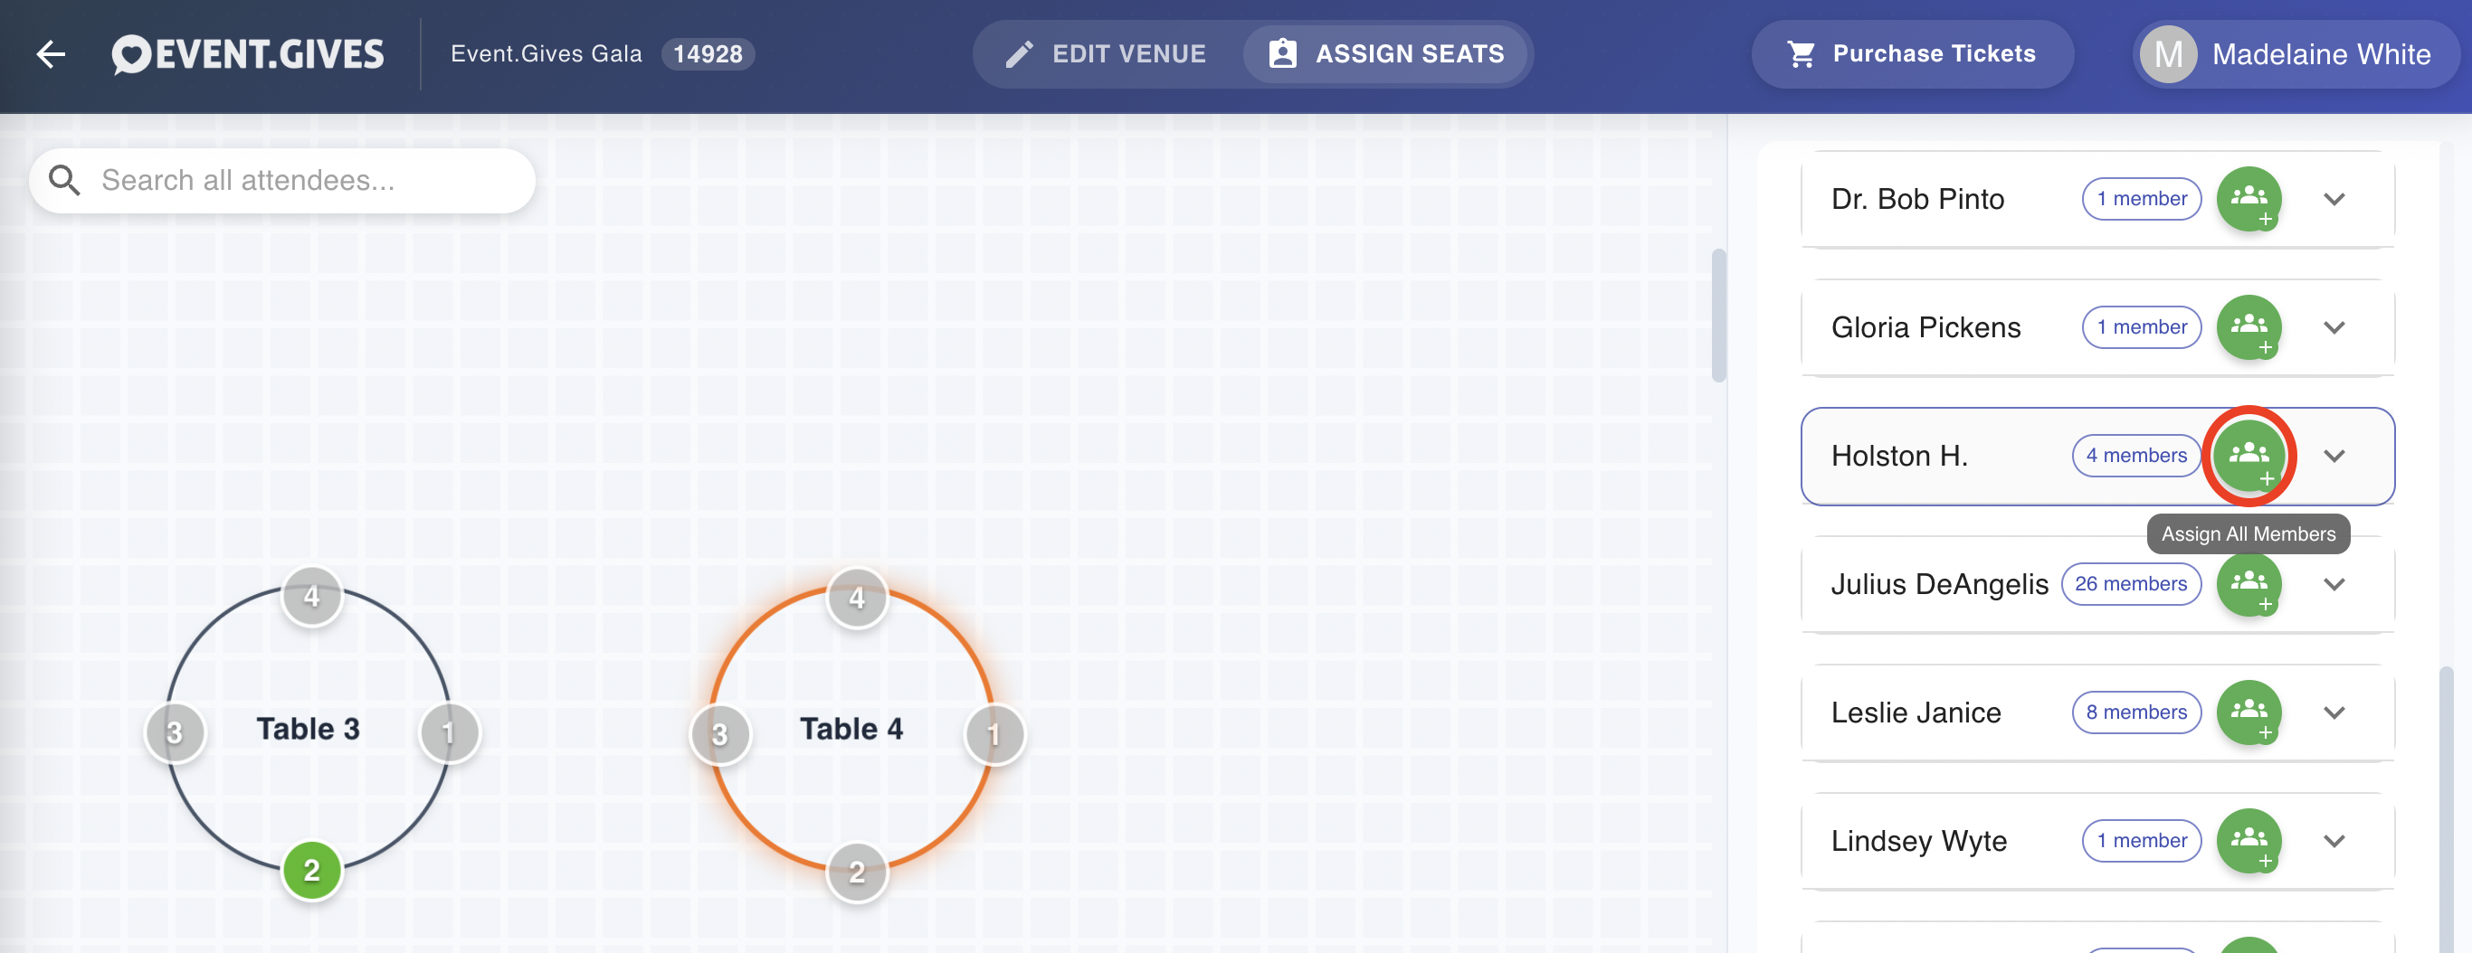Expand the Julius DeAngelis group chevron
Viewport: 2472px width, 953px height.
tap(2334, 584)
